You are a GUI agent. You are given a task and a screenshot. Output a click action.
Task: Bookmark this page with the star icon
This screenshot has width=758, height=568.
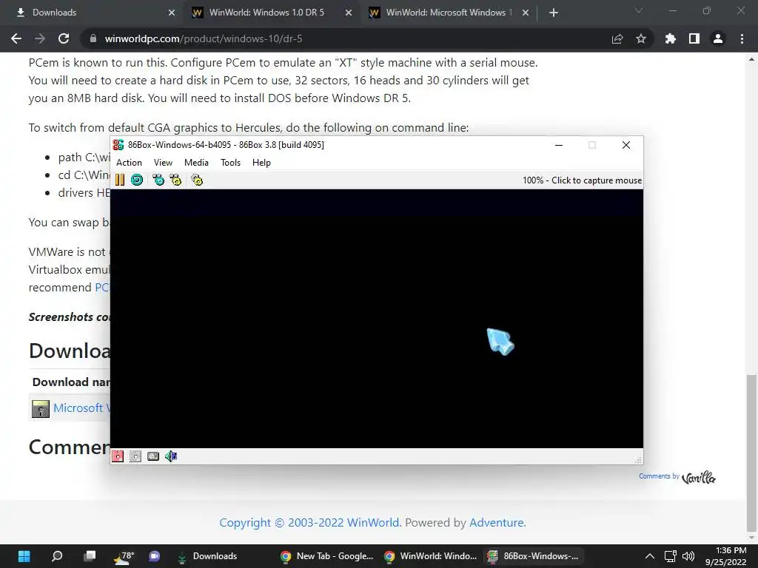point(641,38)
